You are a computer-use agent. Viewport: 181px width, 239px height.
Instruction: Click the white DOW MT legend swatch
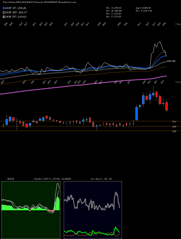tap(4, 13)
